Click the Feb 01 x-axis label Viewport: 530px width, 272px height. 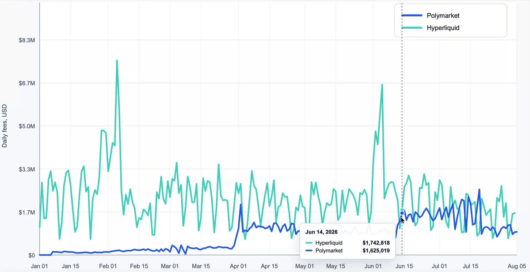pos(109,266)
